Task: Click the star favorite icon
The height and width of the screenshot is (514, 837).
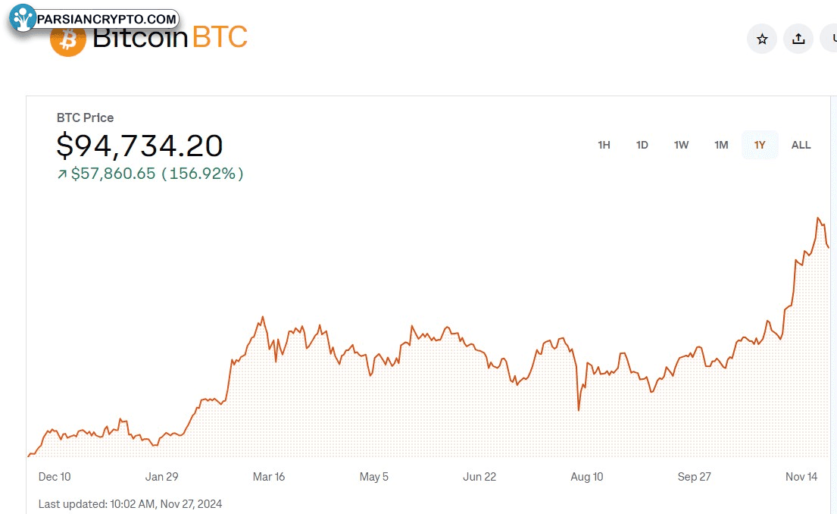Action: pyautogui.click(x=762, y=39)
